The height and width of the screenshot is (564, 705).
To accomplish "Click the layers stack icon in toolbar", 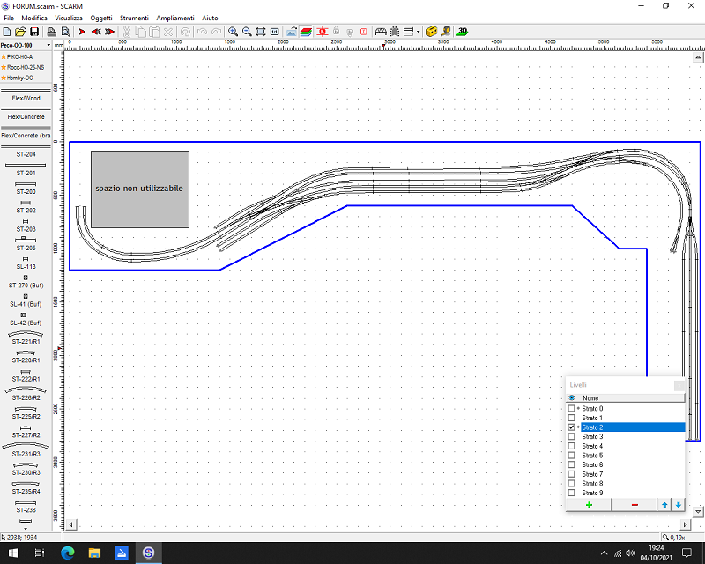I will point(306,31).
